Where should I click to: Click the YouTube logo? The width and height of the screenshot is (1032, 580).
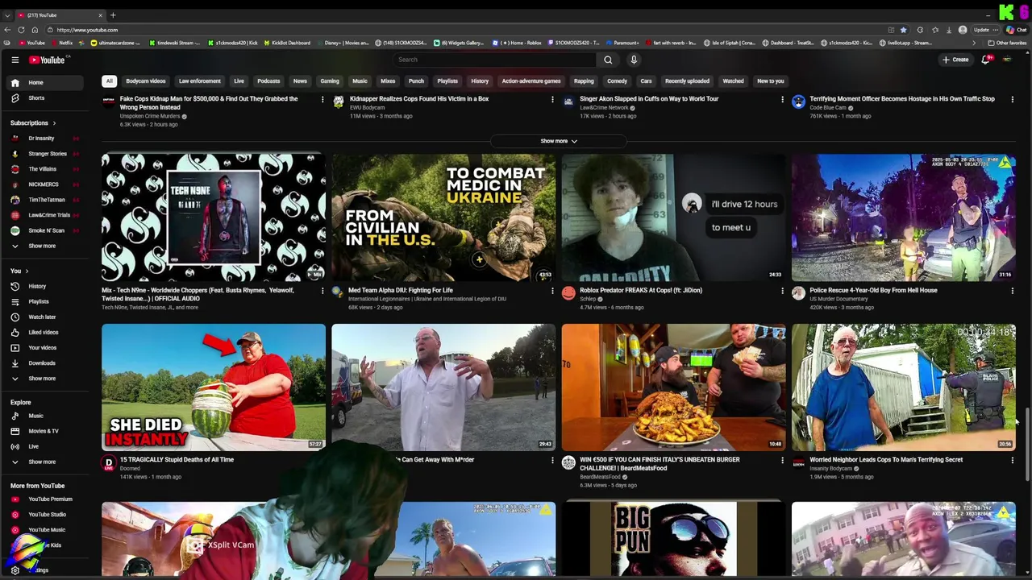pyautogui.click(x=47, y=60)
